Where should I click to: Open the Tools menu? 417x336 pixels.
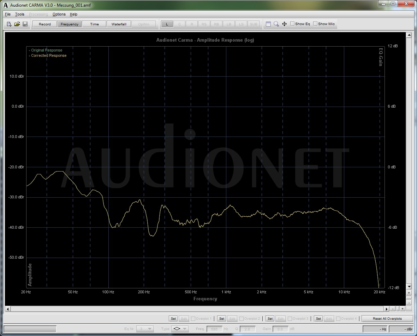[19, 14]
